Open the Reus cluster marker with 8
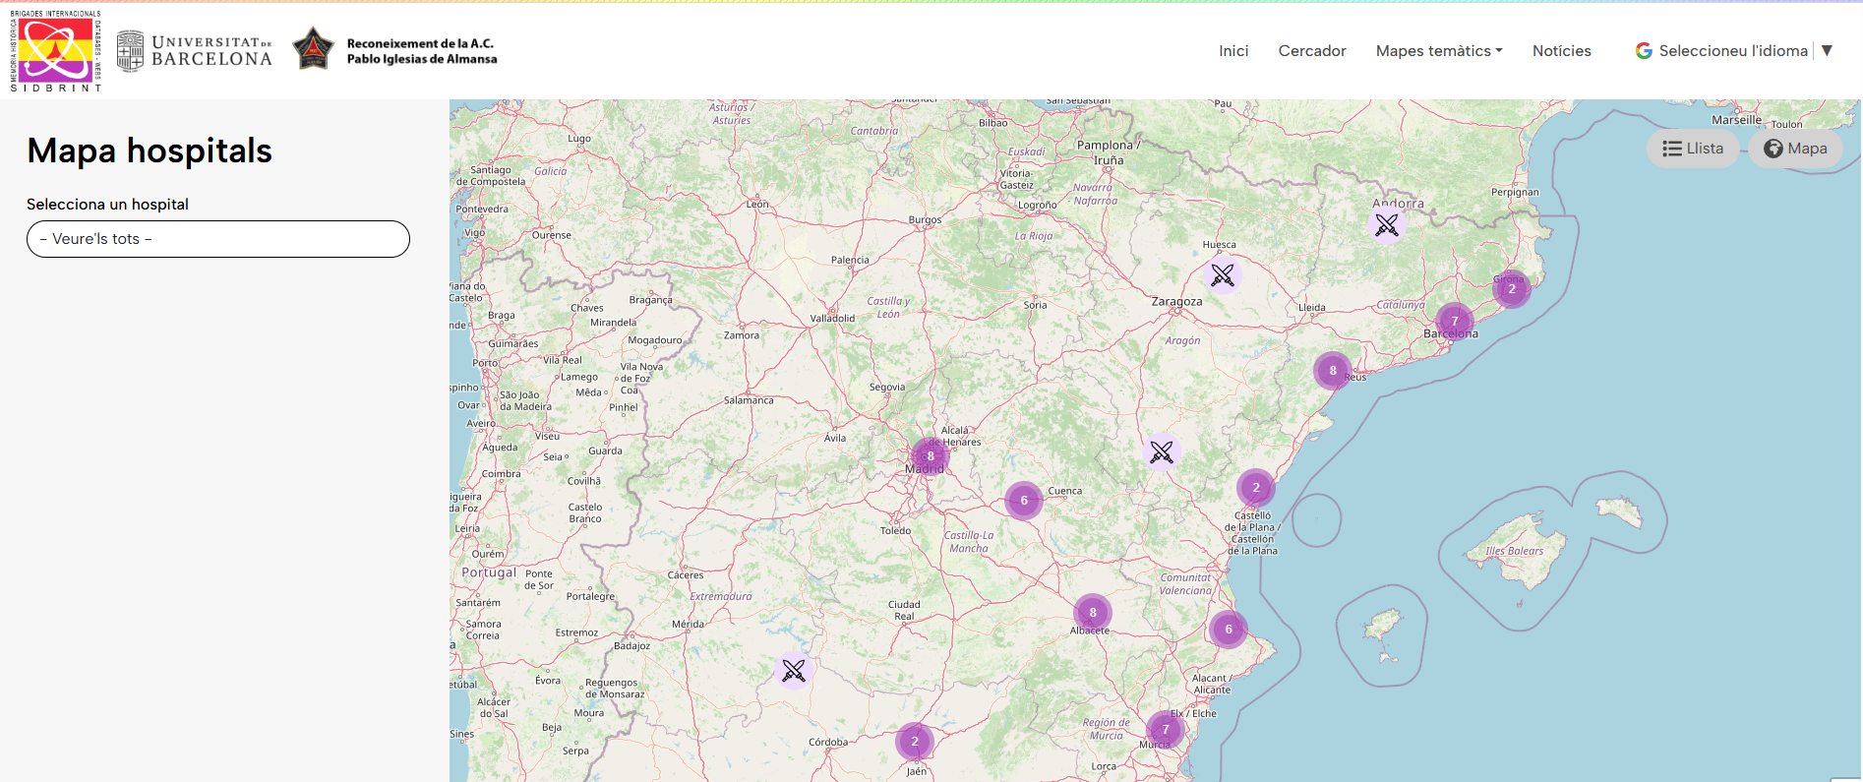The image size is (1863, 782). click(x=1332, y=371)
